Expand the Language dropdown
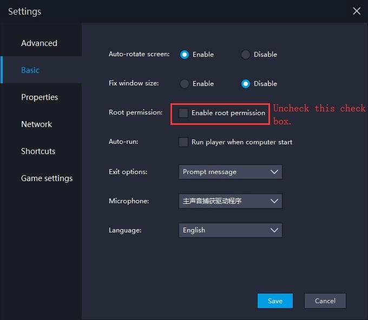The height and width of the screenshot is (320, 368). pos(230,230)
